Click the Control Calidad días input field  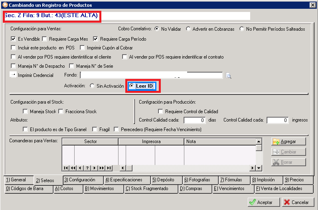[195, 120]
